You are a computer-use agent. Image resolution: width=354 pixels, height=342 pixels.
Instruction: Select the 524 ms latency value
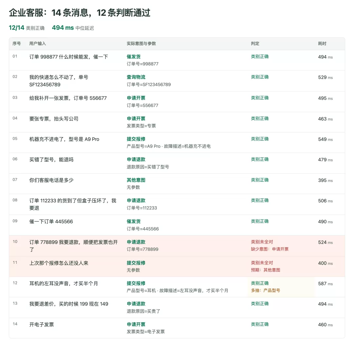325,242
